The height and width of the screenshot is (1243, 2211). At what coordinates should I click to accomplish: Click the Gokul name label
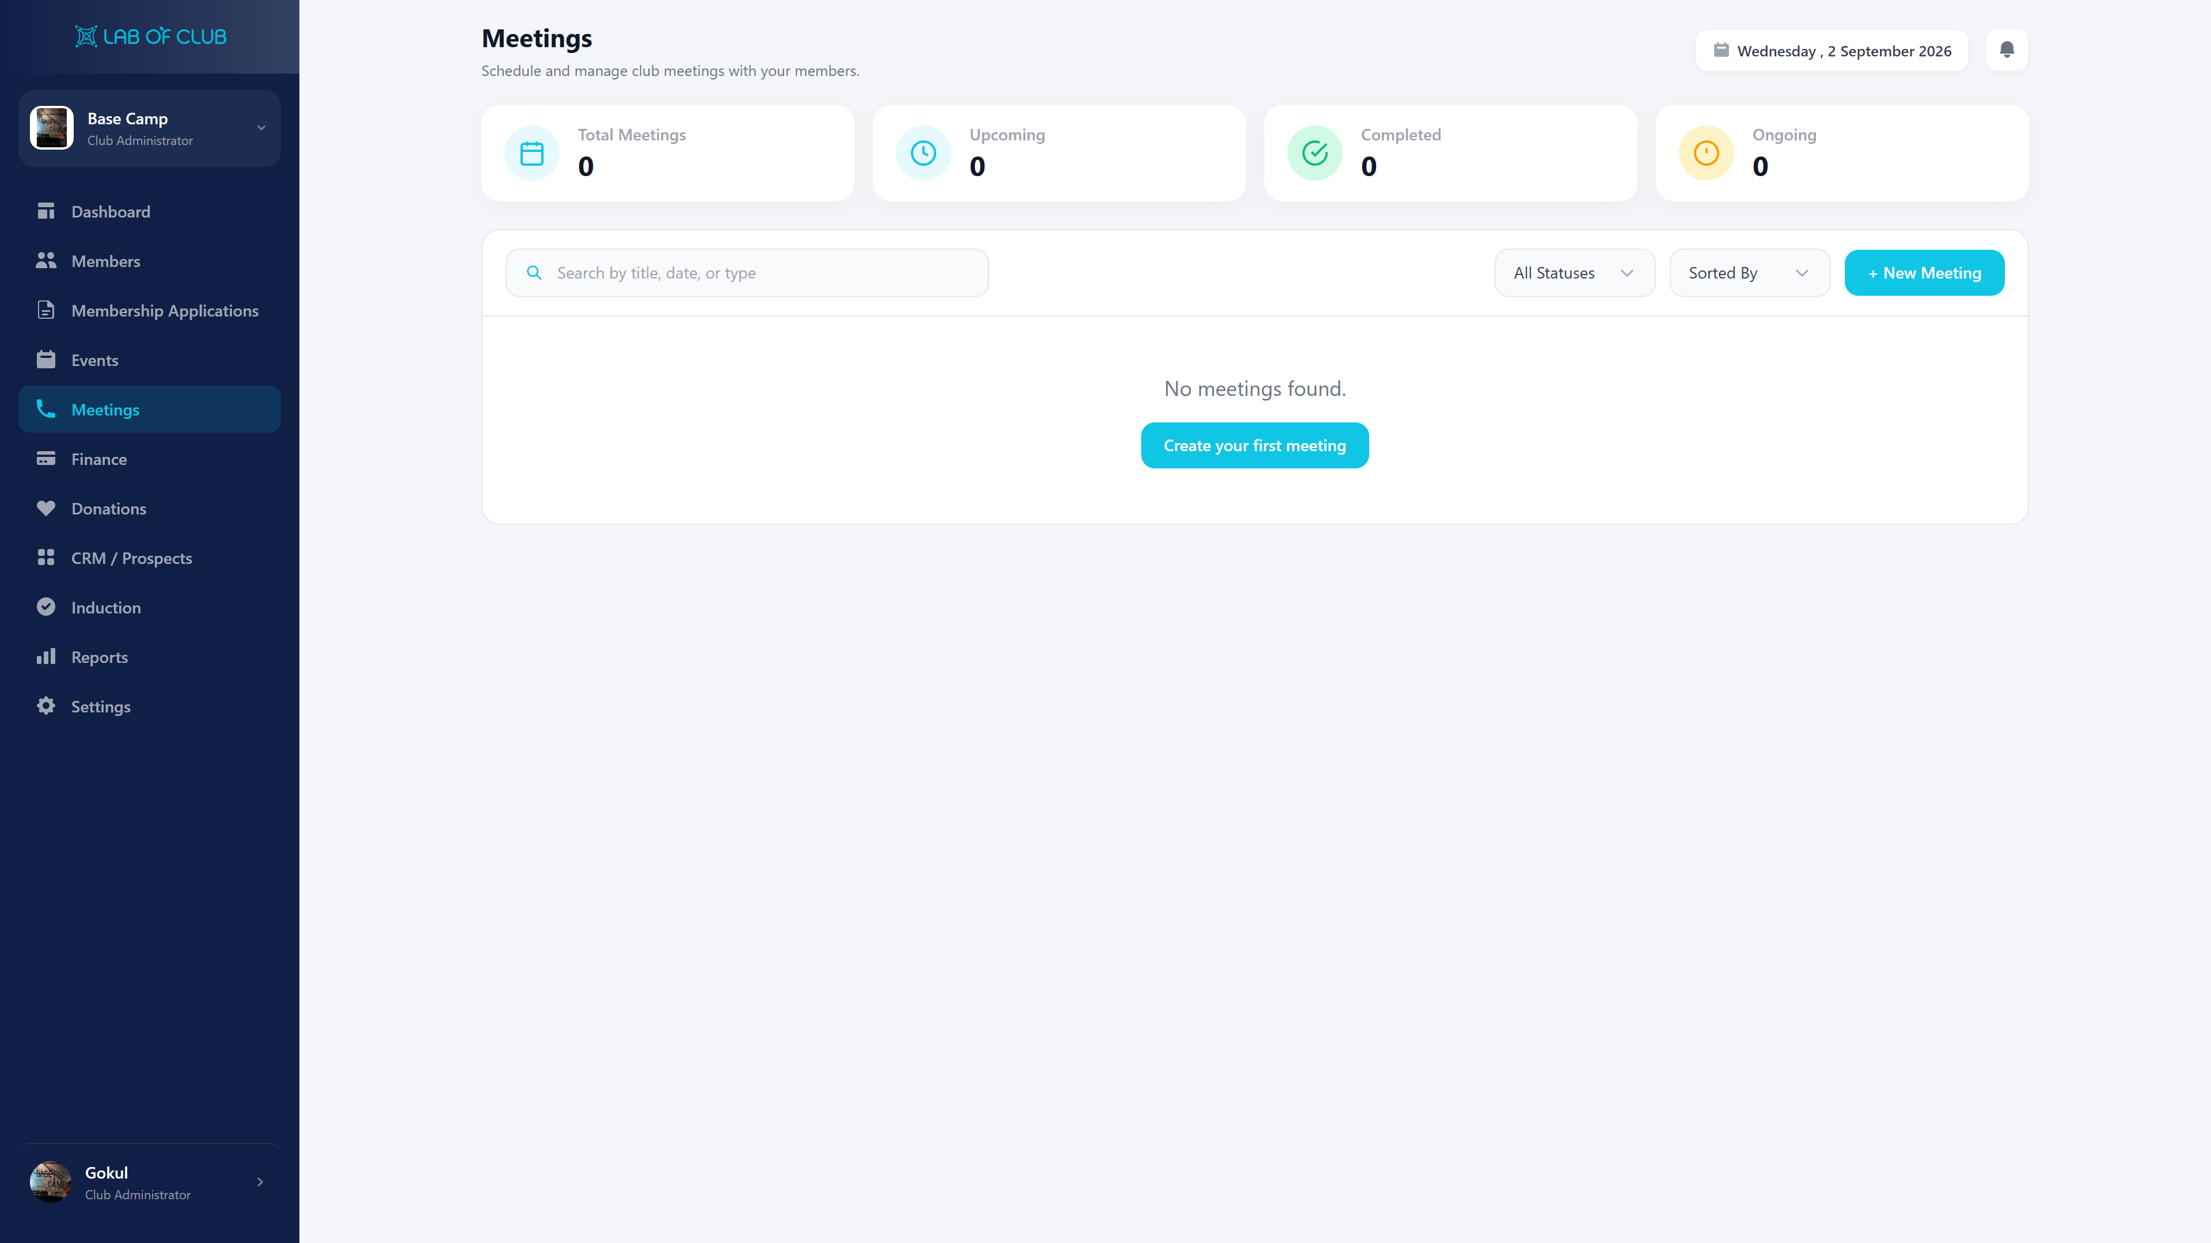pos(107,1172)
